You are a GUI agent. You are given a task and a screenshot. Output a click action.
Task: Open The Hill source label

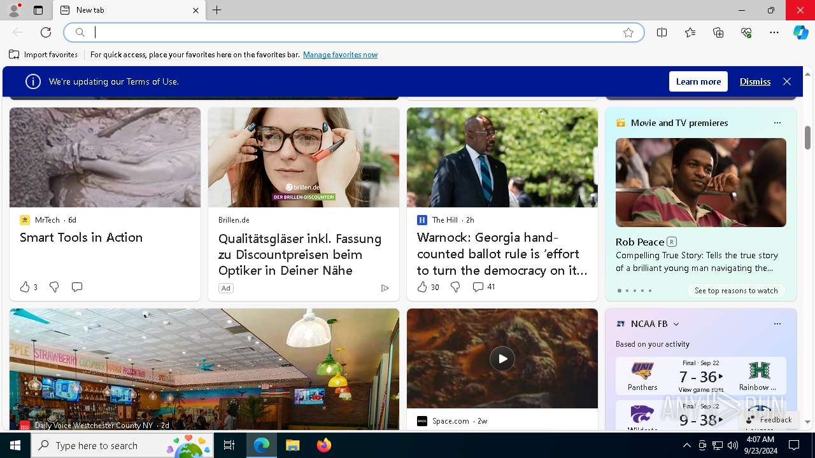point(444,220)
